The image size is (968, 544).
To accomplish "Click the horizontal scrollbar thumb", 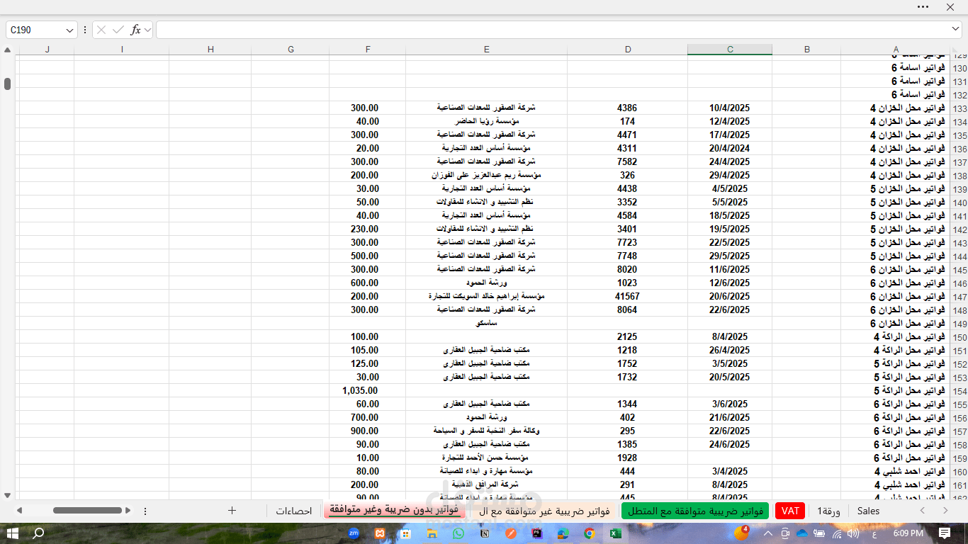I will [x=88, y=511].
